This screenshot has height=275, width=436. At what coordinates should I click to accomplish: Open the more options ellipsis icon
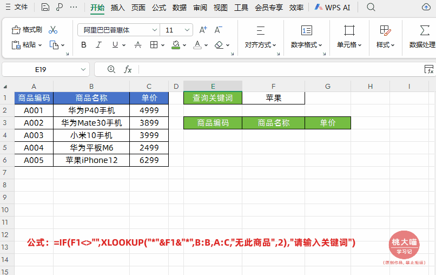(74, 7)
